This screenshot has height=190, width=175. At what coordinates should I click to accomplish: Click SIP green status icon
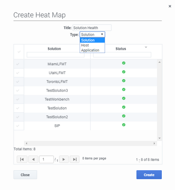coord(124,125)
